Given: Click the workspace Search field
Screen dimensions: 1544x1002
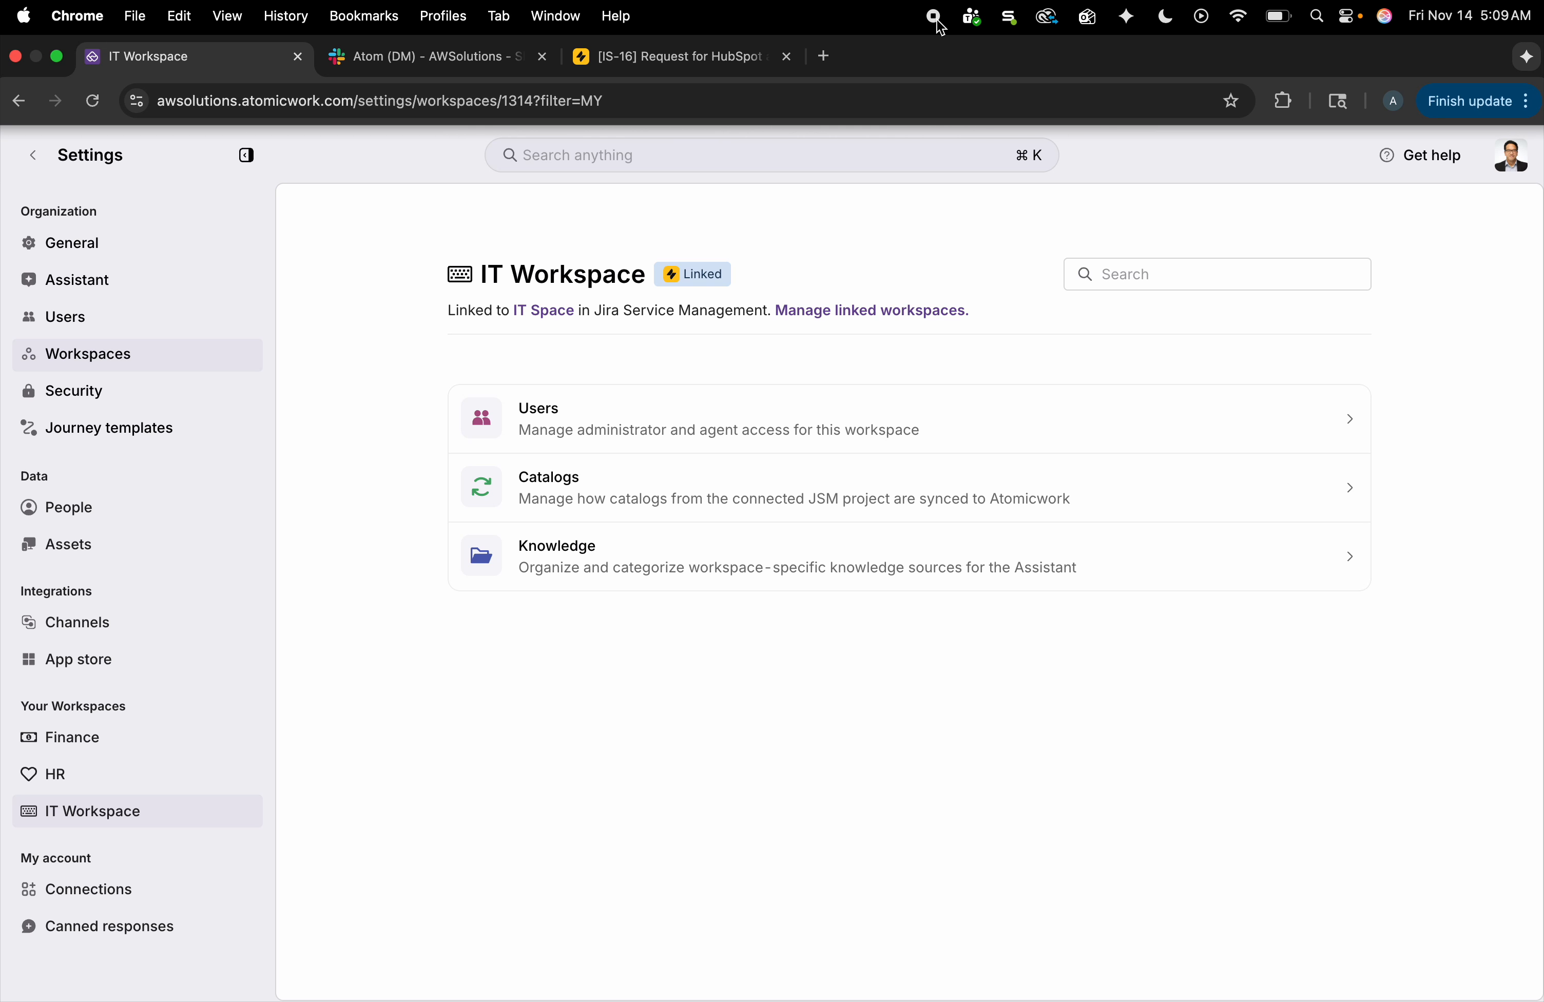Looking at the screenshot, I should (1217, 274).
